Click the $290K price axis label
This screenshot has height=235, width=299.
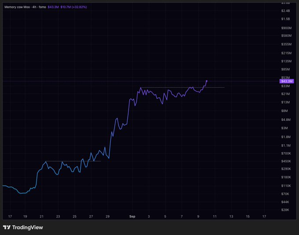tap(286, 169)
